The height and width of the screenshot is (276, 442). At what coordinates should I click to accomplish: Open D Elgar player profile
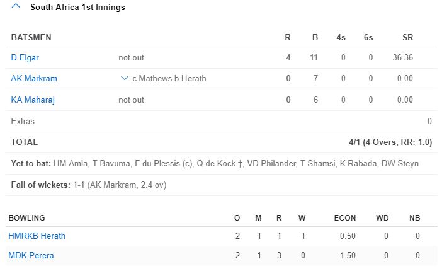(25, 58)
